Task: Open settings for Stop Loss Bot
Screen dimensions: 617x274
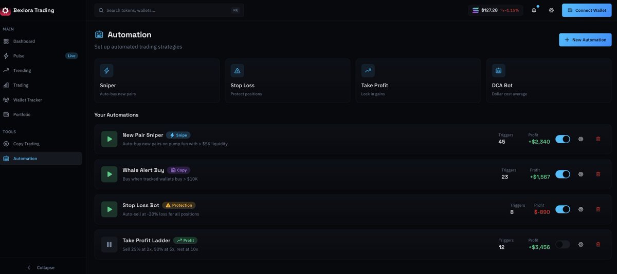Action: pos(581,209)
